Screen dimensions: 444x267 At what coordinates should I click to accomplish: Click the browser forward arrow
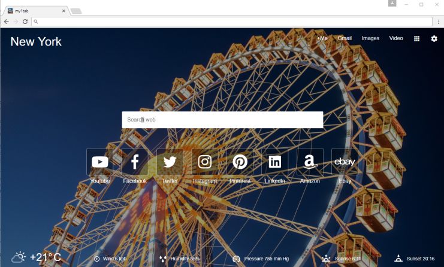pos(16,22)
